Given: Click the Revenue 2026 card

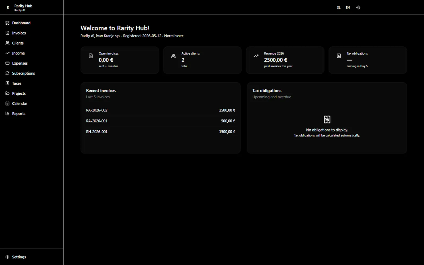Looking at the screenshot, I should pyautogui.click(x=285, y=60).
